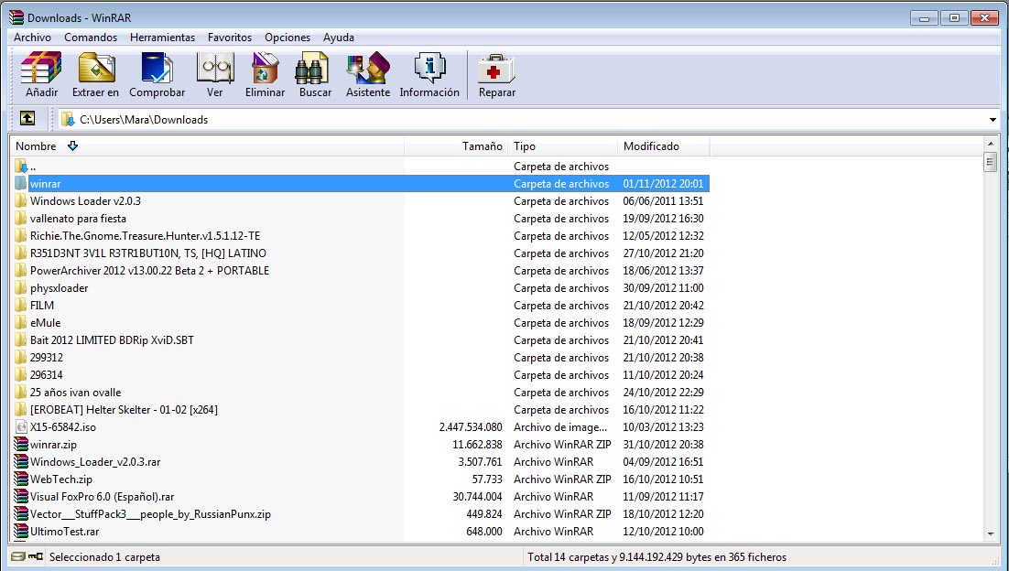The width and height of the screenshot is (1009, 571).
Task: Click size value 57.733
Action: [x=487, y=479]
